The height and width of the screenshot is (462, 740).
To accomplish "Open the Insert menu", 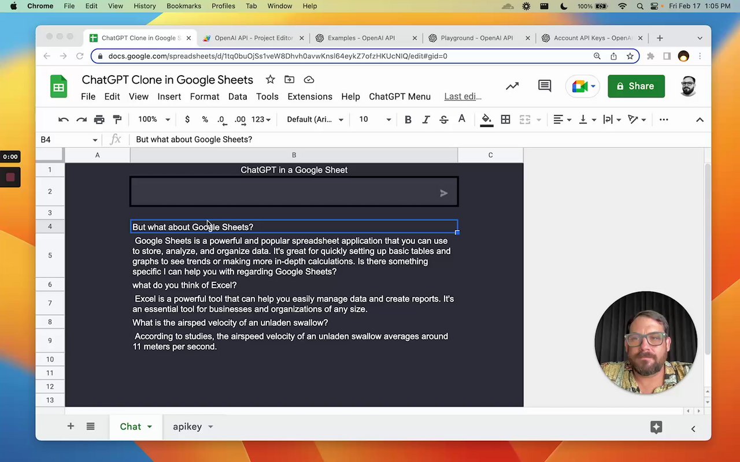I will point(169,96).
